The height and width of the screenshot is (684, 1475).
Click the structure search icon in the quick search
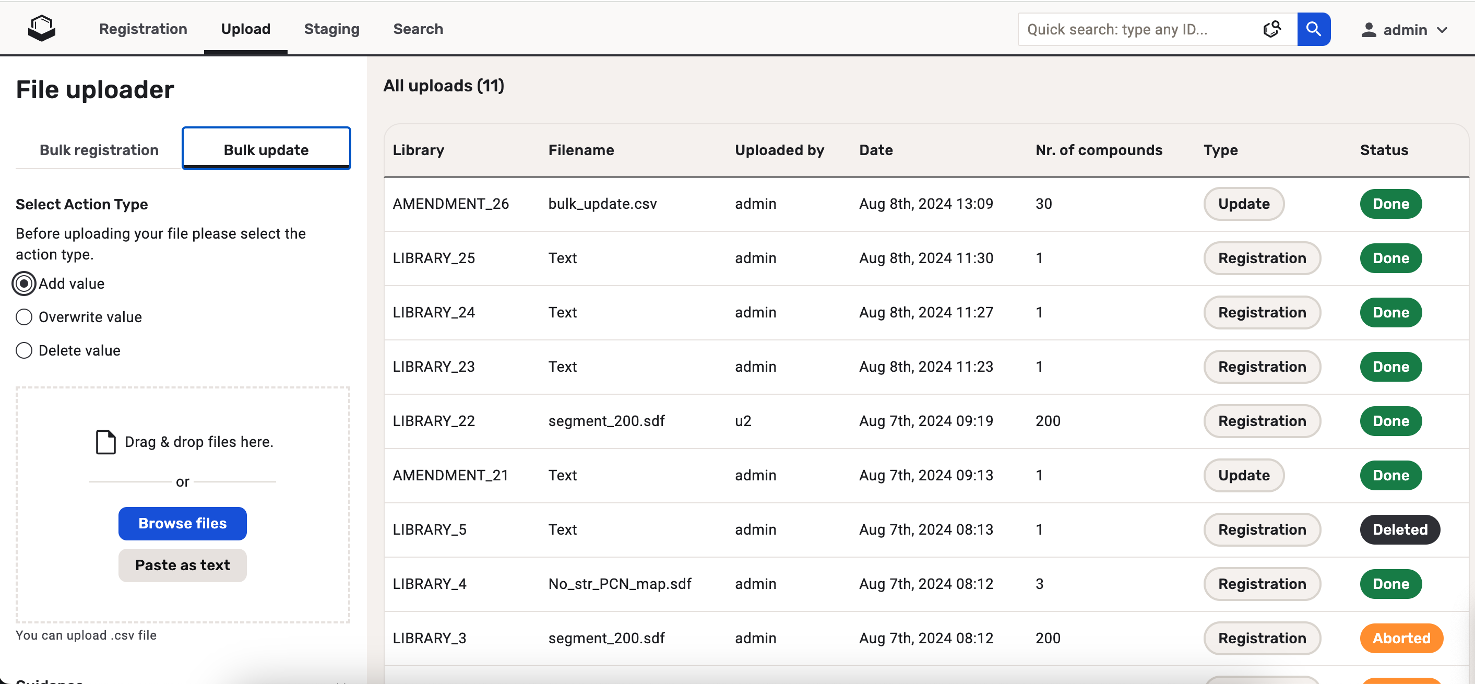click(x=1272, y=29)
